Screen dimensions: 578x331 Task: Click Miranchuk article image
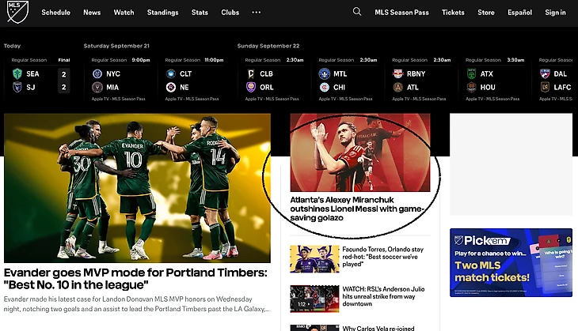[360, 152]
